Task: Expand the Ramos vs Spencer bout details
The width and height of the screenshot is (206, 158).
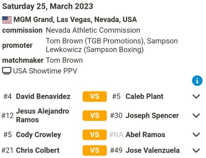Action: (196, 116)
